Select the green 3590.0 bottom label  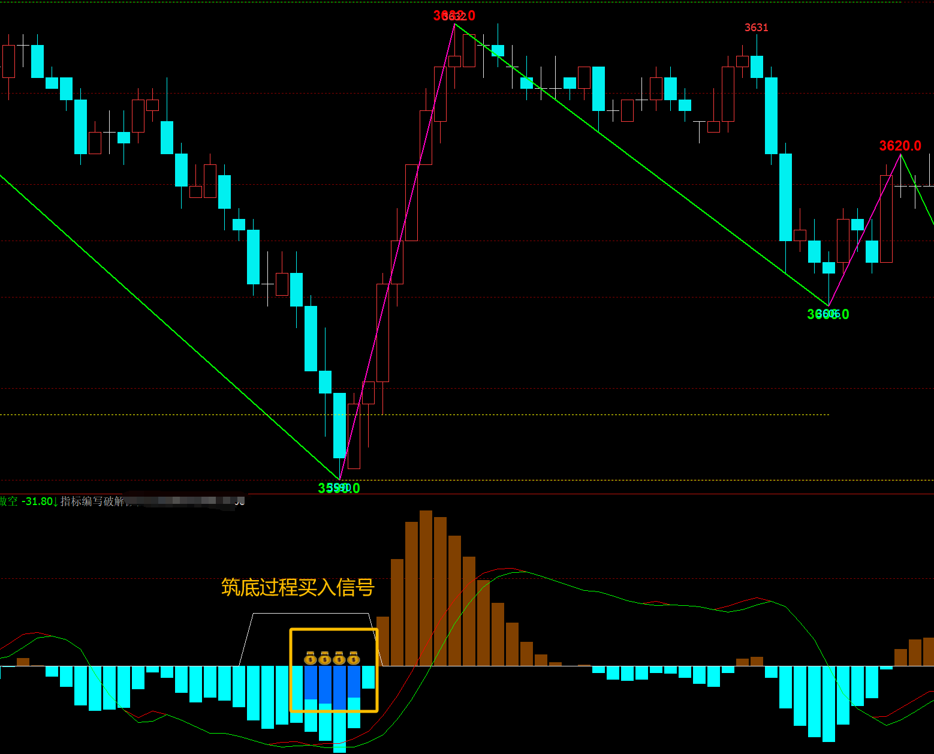(339, 488)
